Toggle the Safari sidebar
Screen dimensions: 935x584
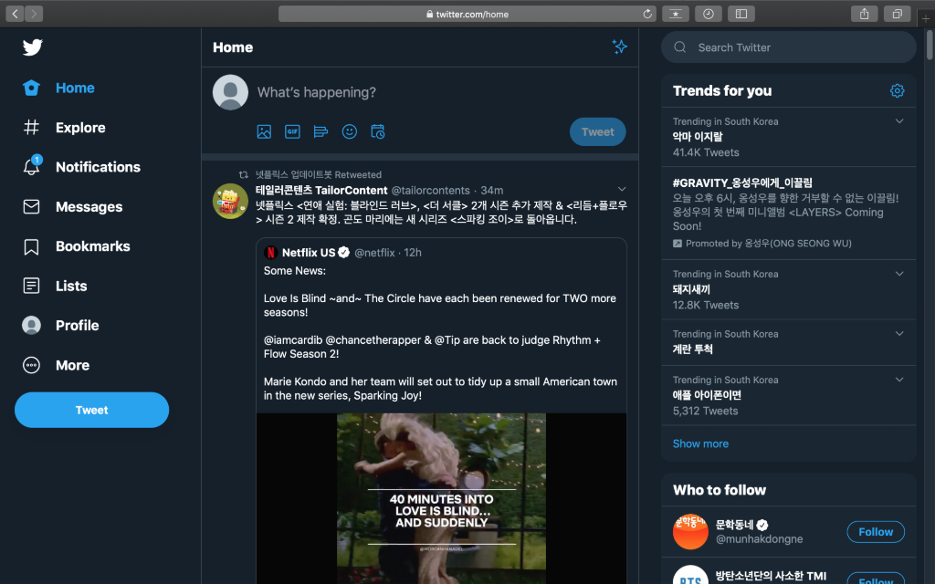click(741, 14)
